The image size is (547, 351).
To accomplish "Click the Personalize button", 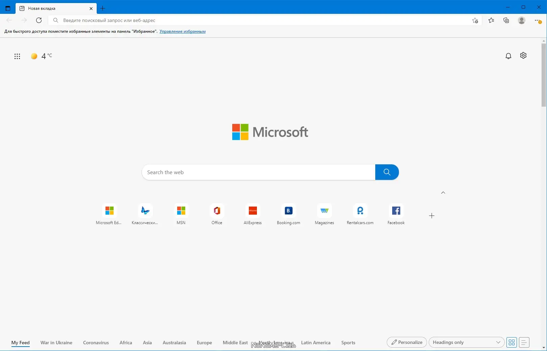I will coord(407,342).
